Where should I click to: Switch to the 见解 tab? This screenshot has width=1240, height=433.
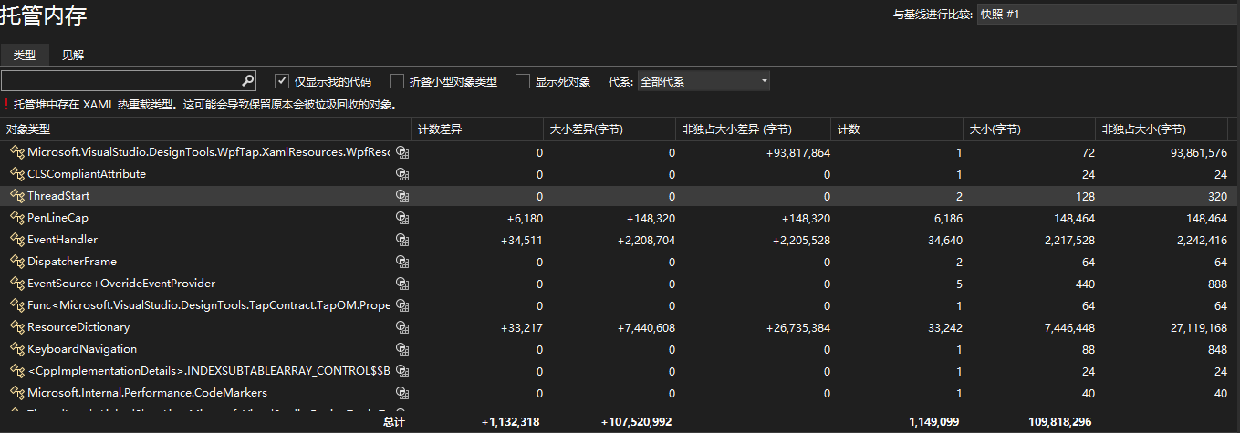(73, 55)
